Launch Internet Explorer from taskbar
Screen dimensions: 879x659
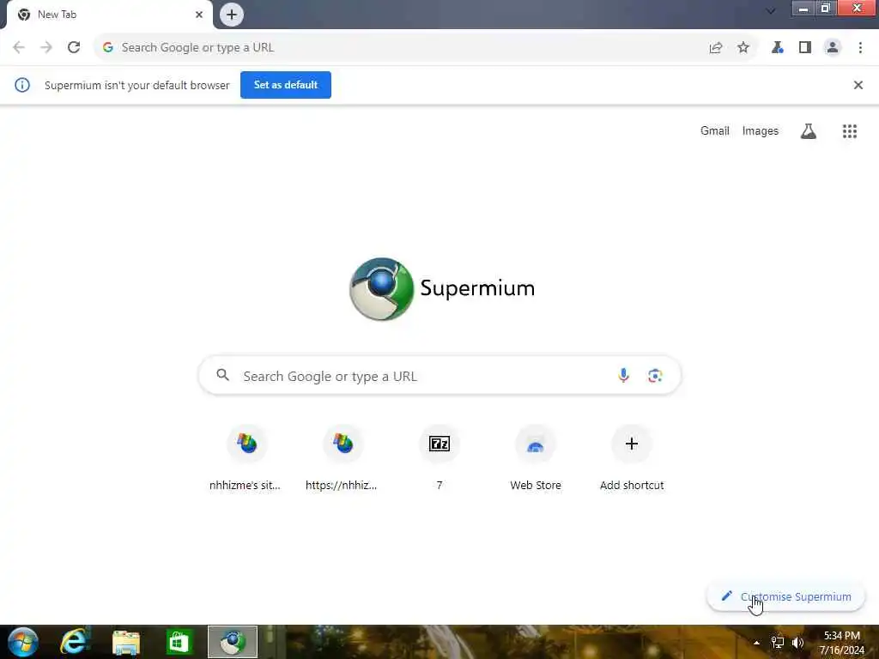click(75, 642)
